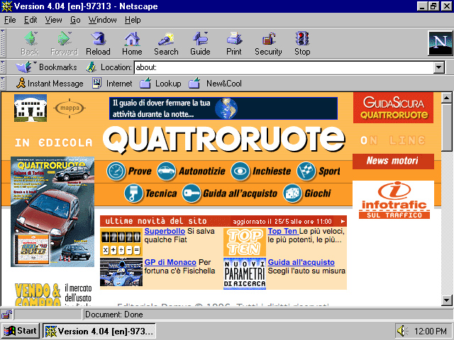Select the Netscape taskbar button
The width and height of the screenshot is (454, 340).
pos(99,331)
